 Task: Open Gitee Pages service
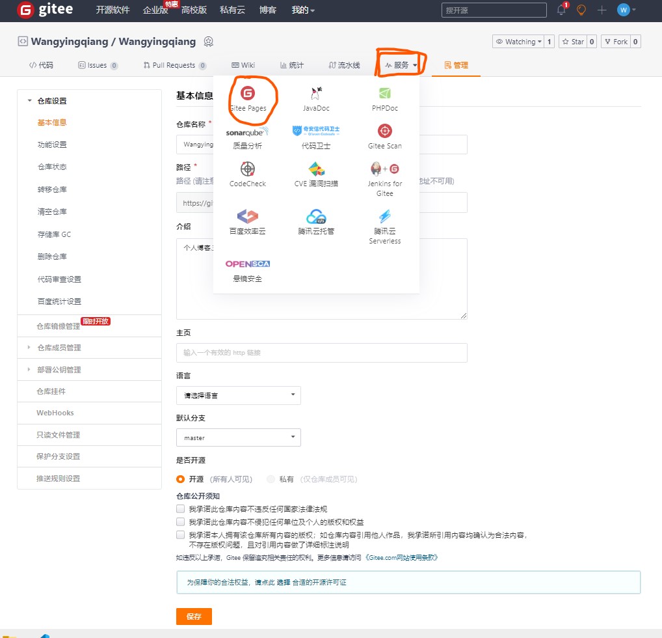(x=248, y=98)
